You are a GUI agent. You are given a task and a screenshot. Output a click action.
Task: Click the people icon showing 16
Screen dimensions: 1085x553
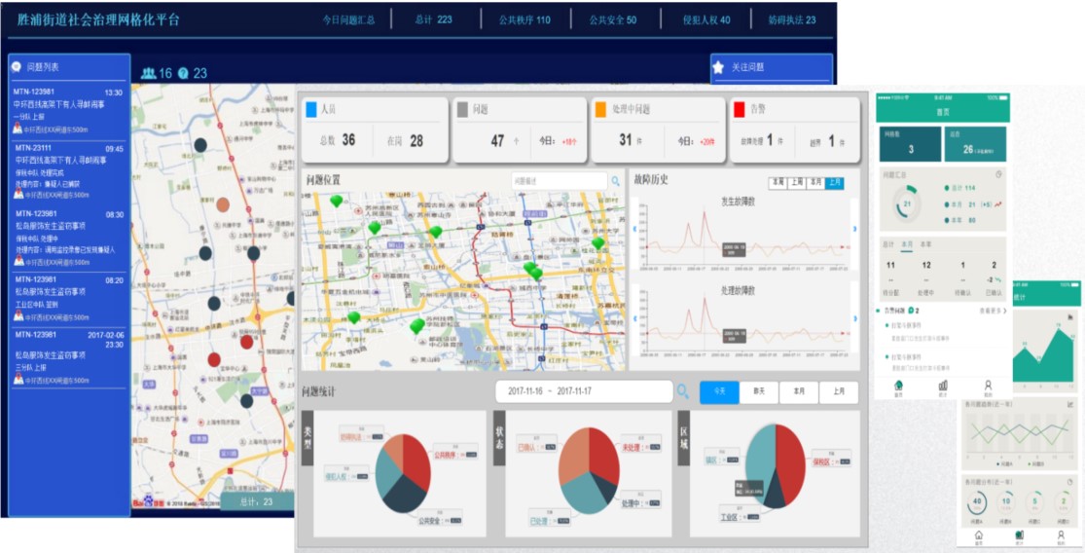(x=148, y=73)
